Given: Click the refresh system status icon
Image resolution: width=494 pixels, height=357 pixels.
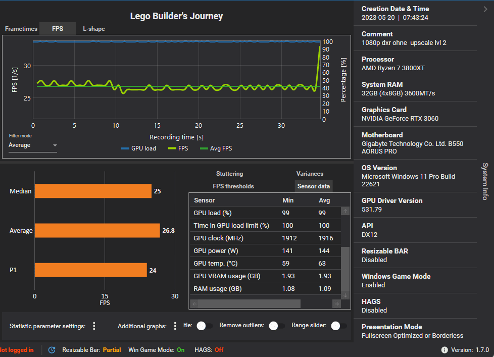Looking at the screenshot, I should point(52,350).
